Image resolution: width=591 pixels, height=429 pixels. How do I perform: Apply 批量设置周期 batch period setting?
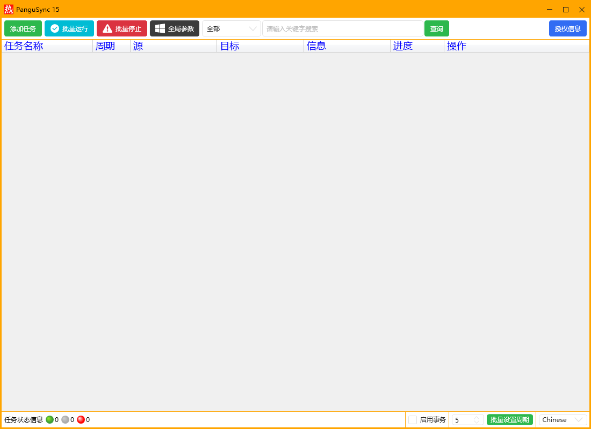coord(509,419)
